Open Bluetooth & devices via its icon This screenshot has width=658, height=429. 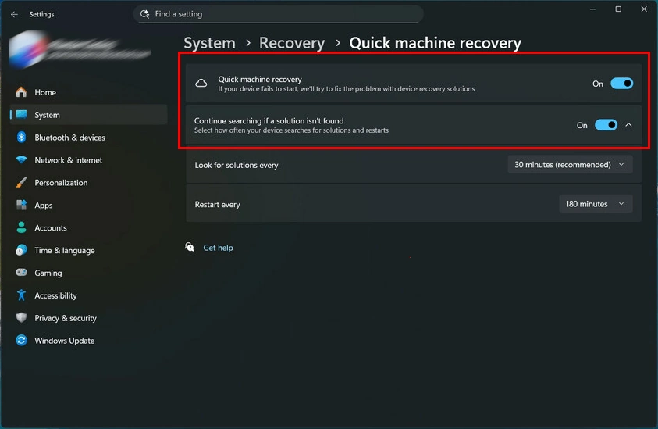[x=21, y=138]
